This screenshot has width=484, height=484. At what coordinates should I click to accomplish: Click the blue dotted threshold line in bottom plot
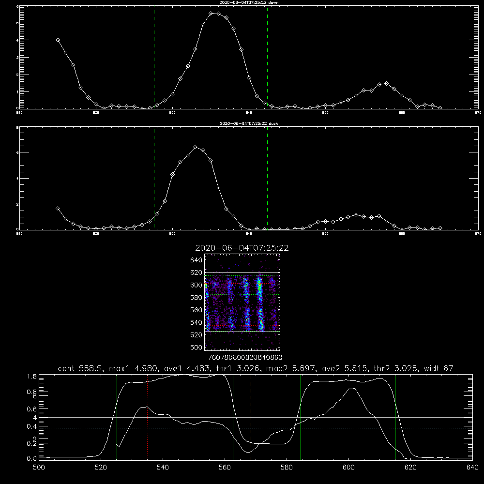[x=256, y=428]
